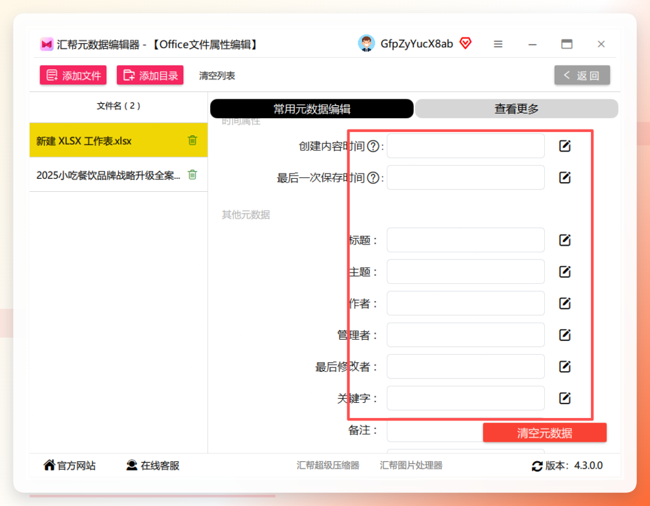This screenshot has width=650, height=506.
Task: Click 添加文件 button
Action: [73, 75]
